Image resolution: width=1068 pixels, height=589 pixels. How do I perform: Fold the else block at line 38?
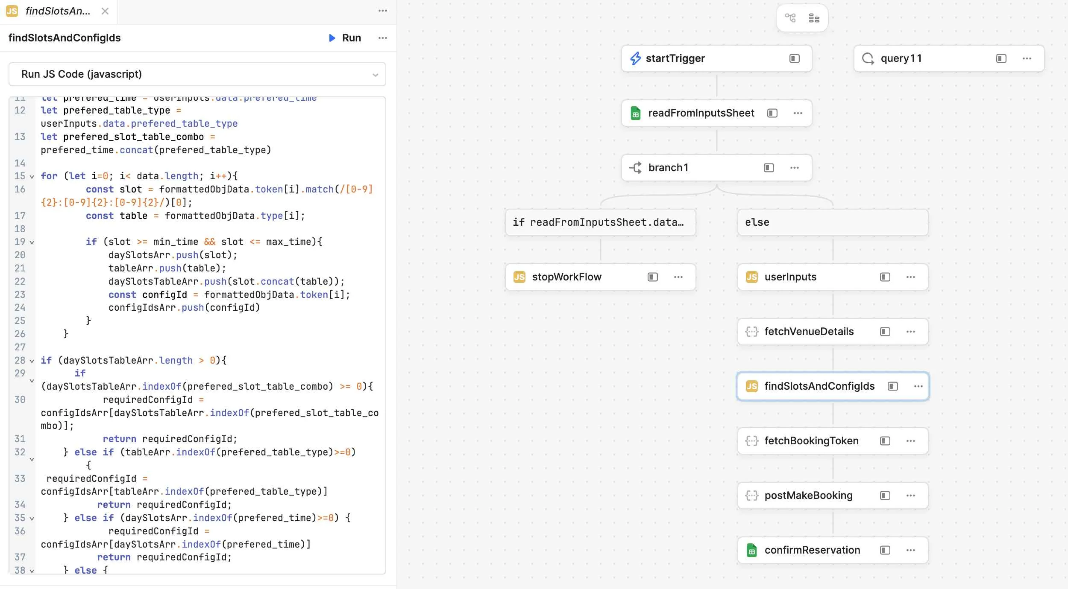point(32,571)
